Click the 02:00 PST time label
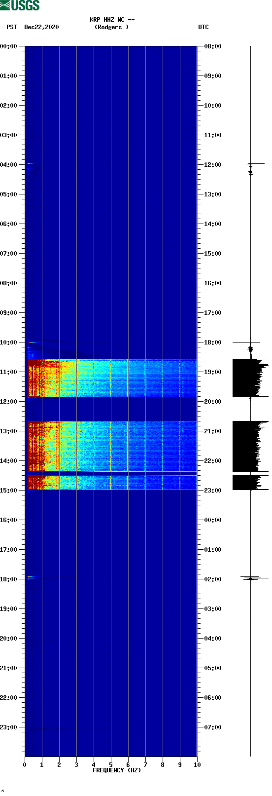 point(9,106)
